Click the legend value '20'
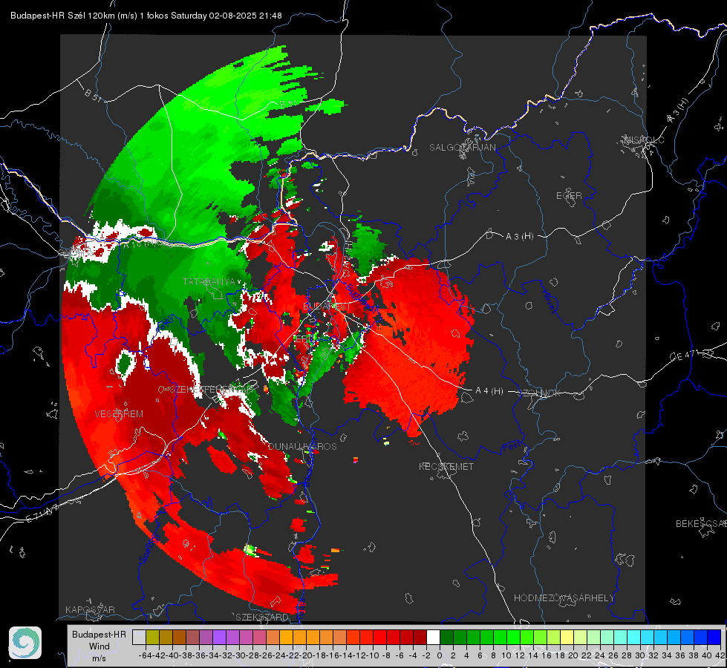Viewport: 727px width, 668px height. (573, 655)
